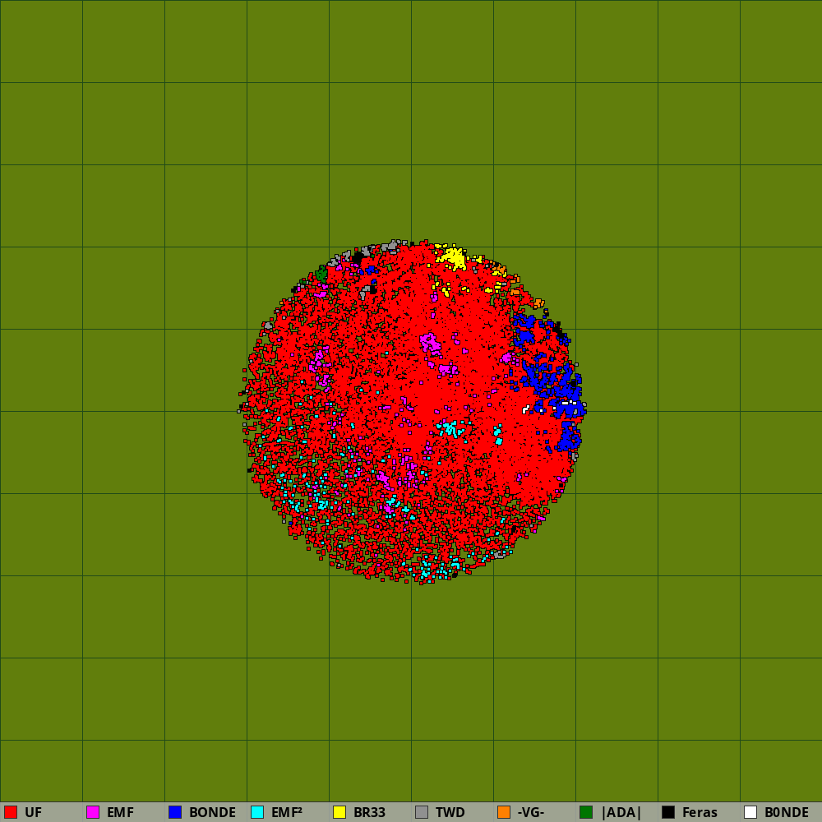Select the EMF alliance label
Screen dimensions: 822x822
point(120,813)
